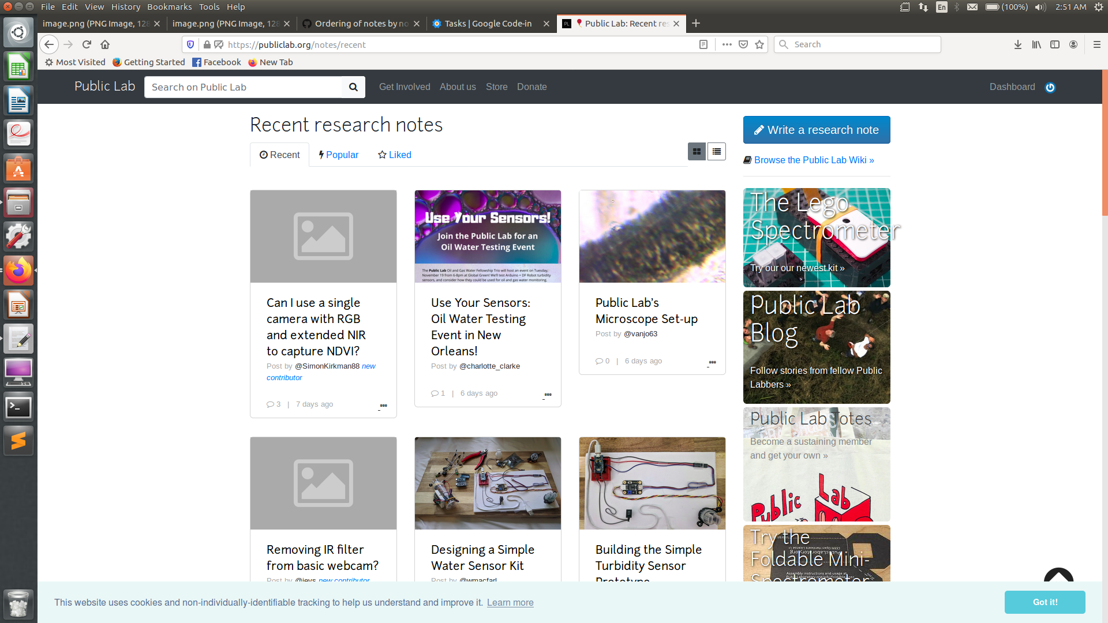This screenshot has width=1108, height=623.
Task: Bookmark page with the star icon
Action: (759, 44)
